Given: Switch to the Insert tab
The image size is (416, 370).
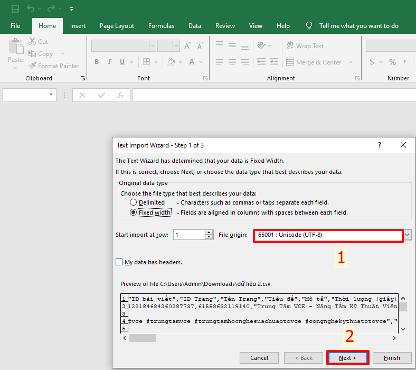Looking at the screenshot, I should tap(78, 26).
